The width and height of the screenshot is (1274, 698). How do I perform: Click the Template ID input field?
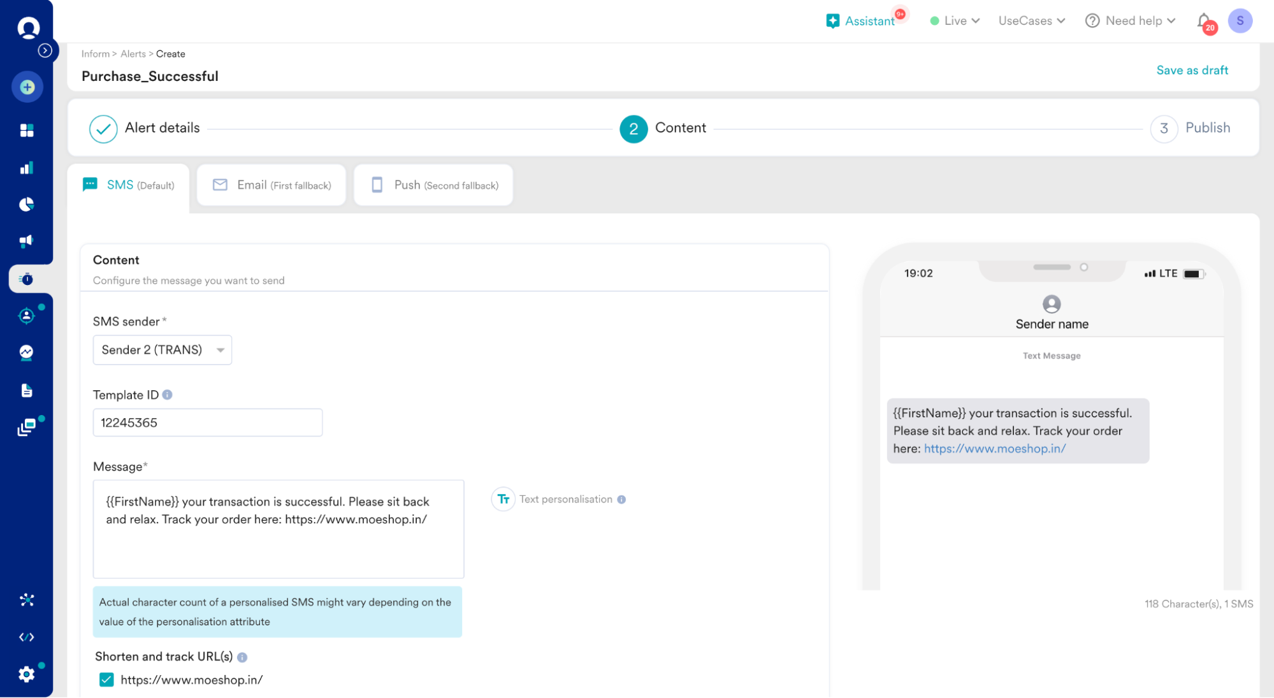click(x=208, y=423)
